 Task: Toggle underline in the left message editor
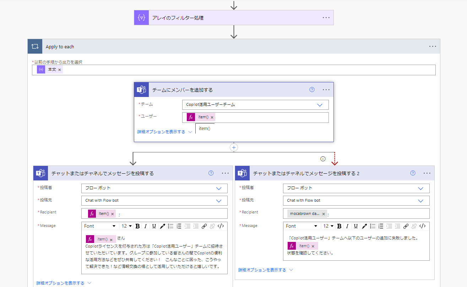[154, 226]
